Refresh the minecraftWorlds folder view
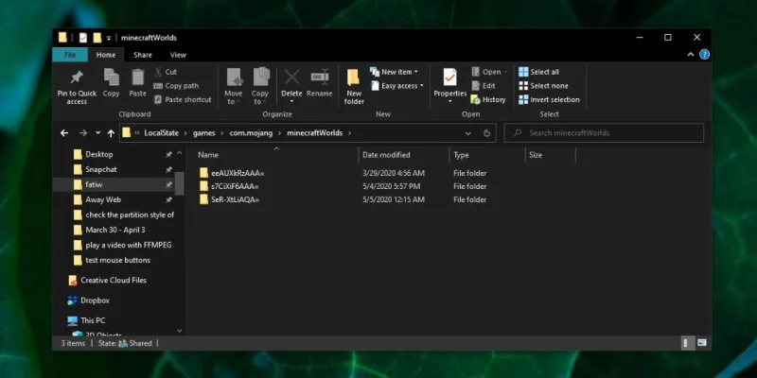The height and width of the screenshot is (378, 757). 486,133
